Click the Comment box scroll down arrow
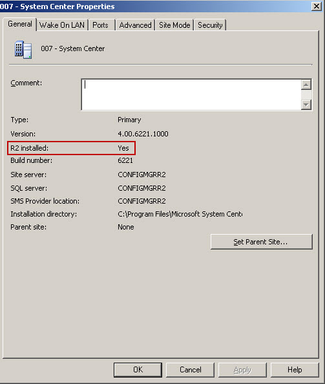 point(306,105)
